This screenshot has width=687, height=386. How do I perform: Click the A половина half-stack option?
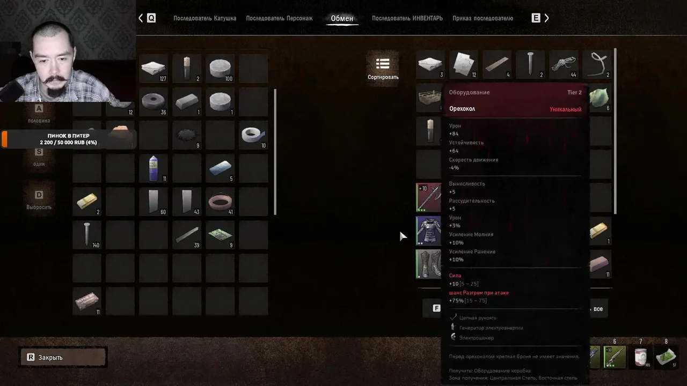coord(39,114)
